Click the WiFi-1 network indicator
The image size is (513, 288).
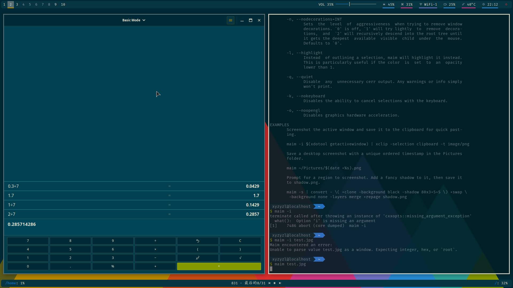(428, 5)
